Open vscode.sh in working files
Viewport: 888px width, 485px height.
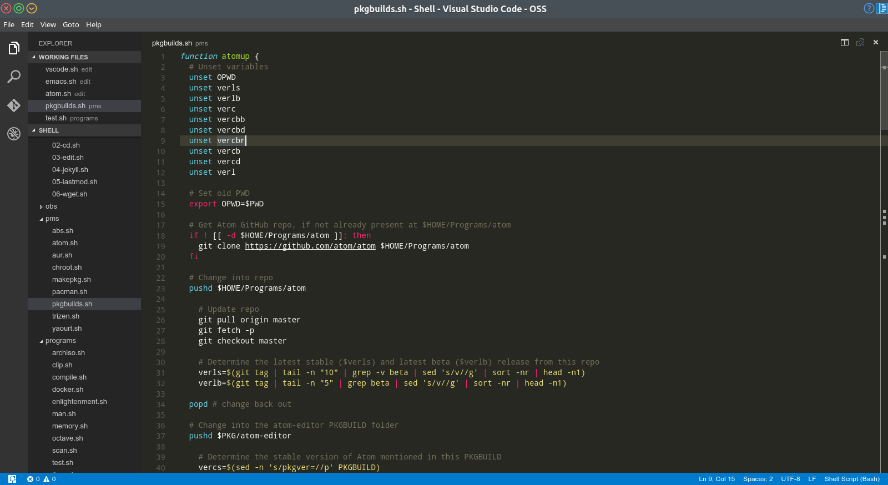84,69
